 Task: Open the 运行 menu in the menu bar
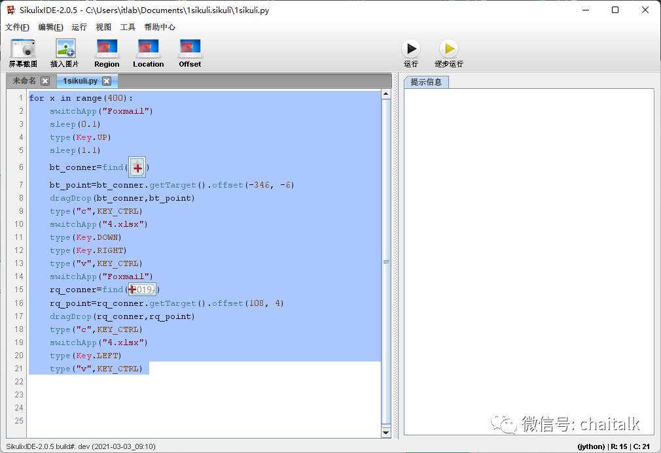pyautogui.click(x=79, y=27)
